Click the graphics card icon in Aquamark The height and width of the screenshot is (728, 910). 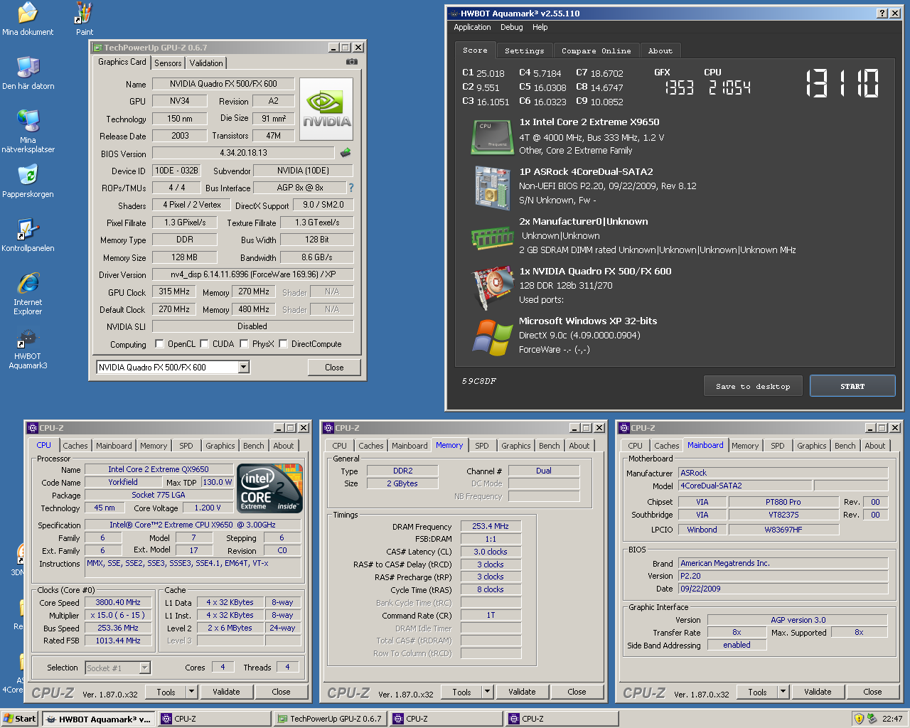492,288
